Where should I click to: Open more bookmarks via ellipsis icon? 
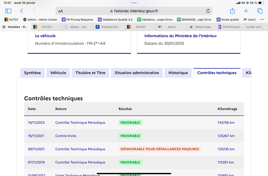tap(262, 19)
